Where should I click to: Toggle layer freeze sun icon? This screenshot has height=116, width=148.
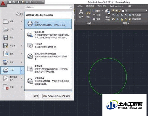[x=117, y=11]
